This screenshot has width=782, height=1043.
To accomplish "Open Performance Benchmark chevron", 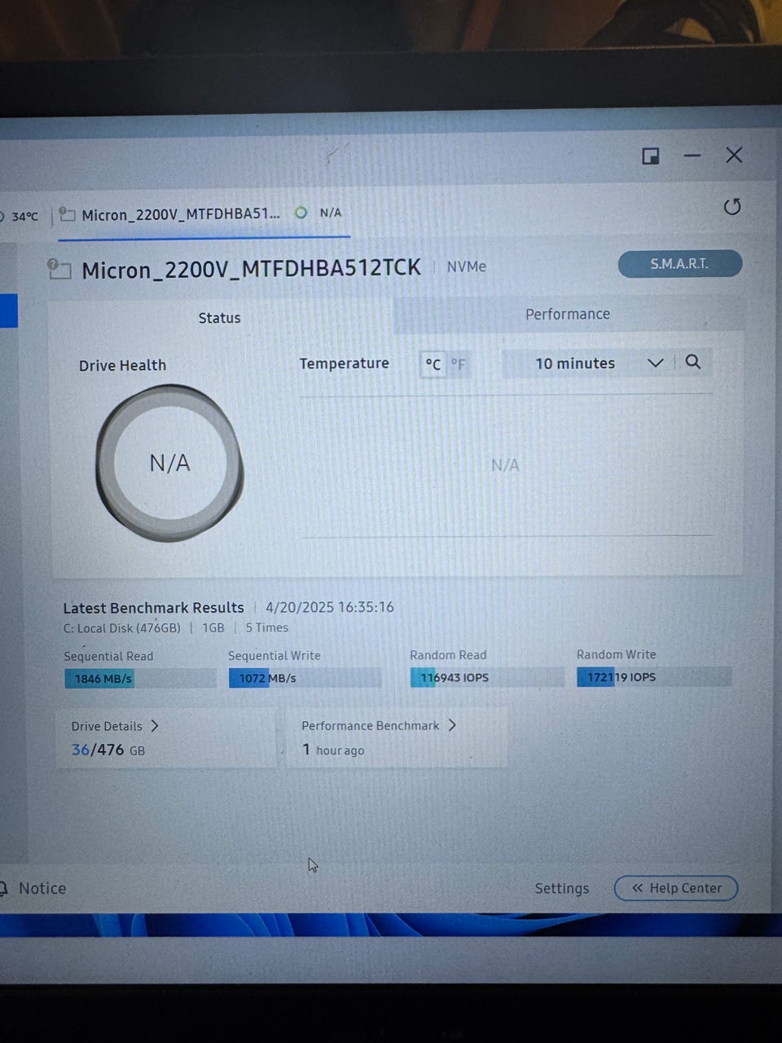I will coord(453,725).
